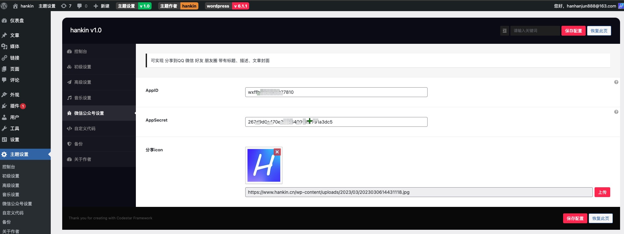Click 上传 upload button
This screenshot has height=234, width=624.
(x=602, y=192)
